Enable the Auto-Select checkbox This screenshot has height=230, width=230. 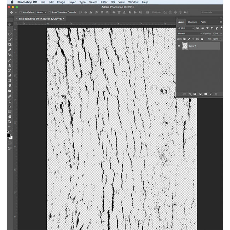(21, 12)
